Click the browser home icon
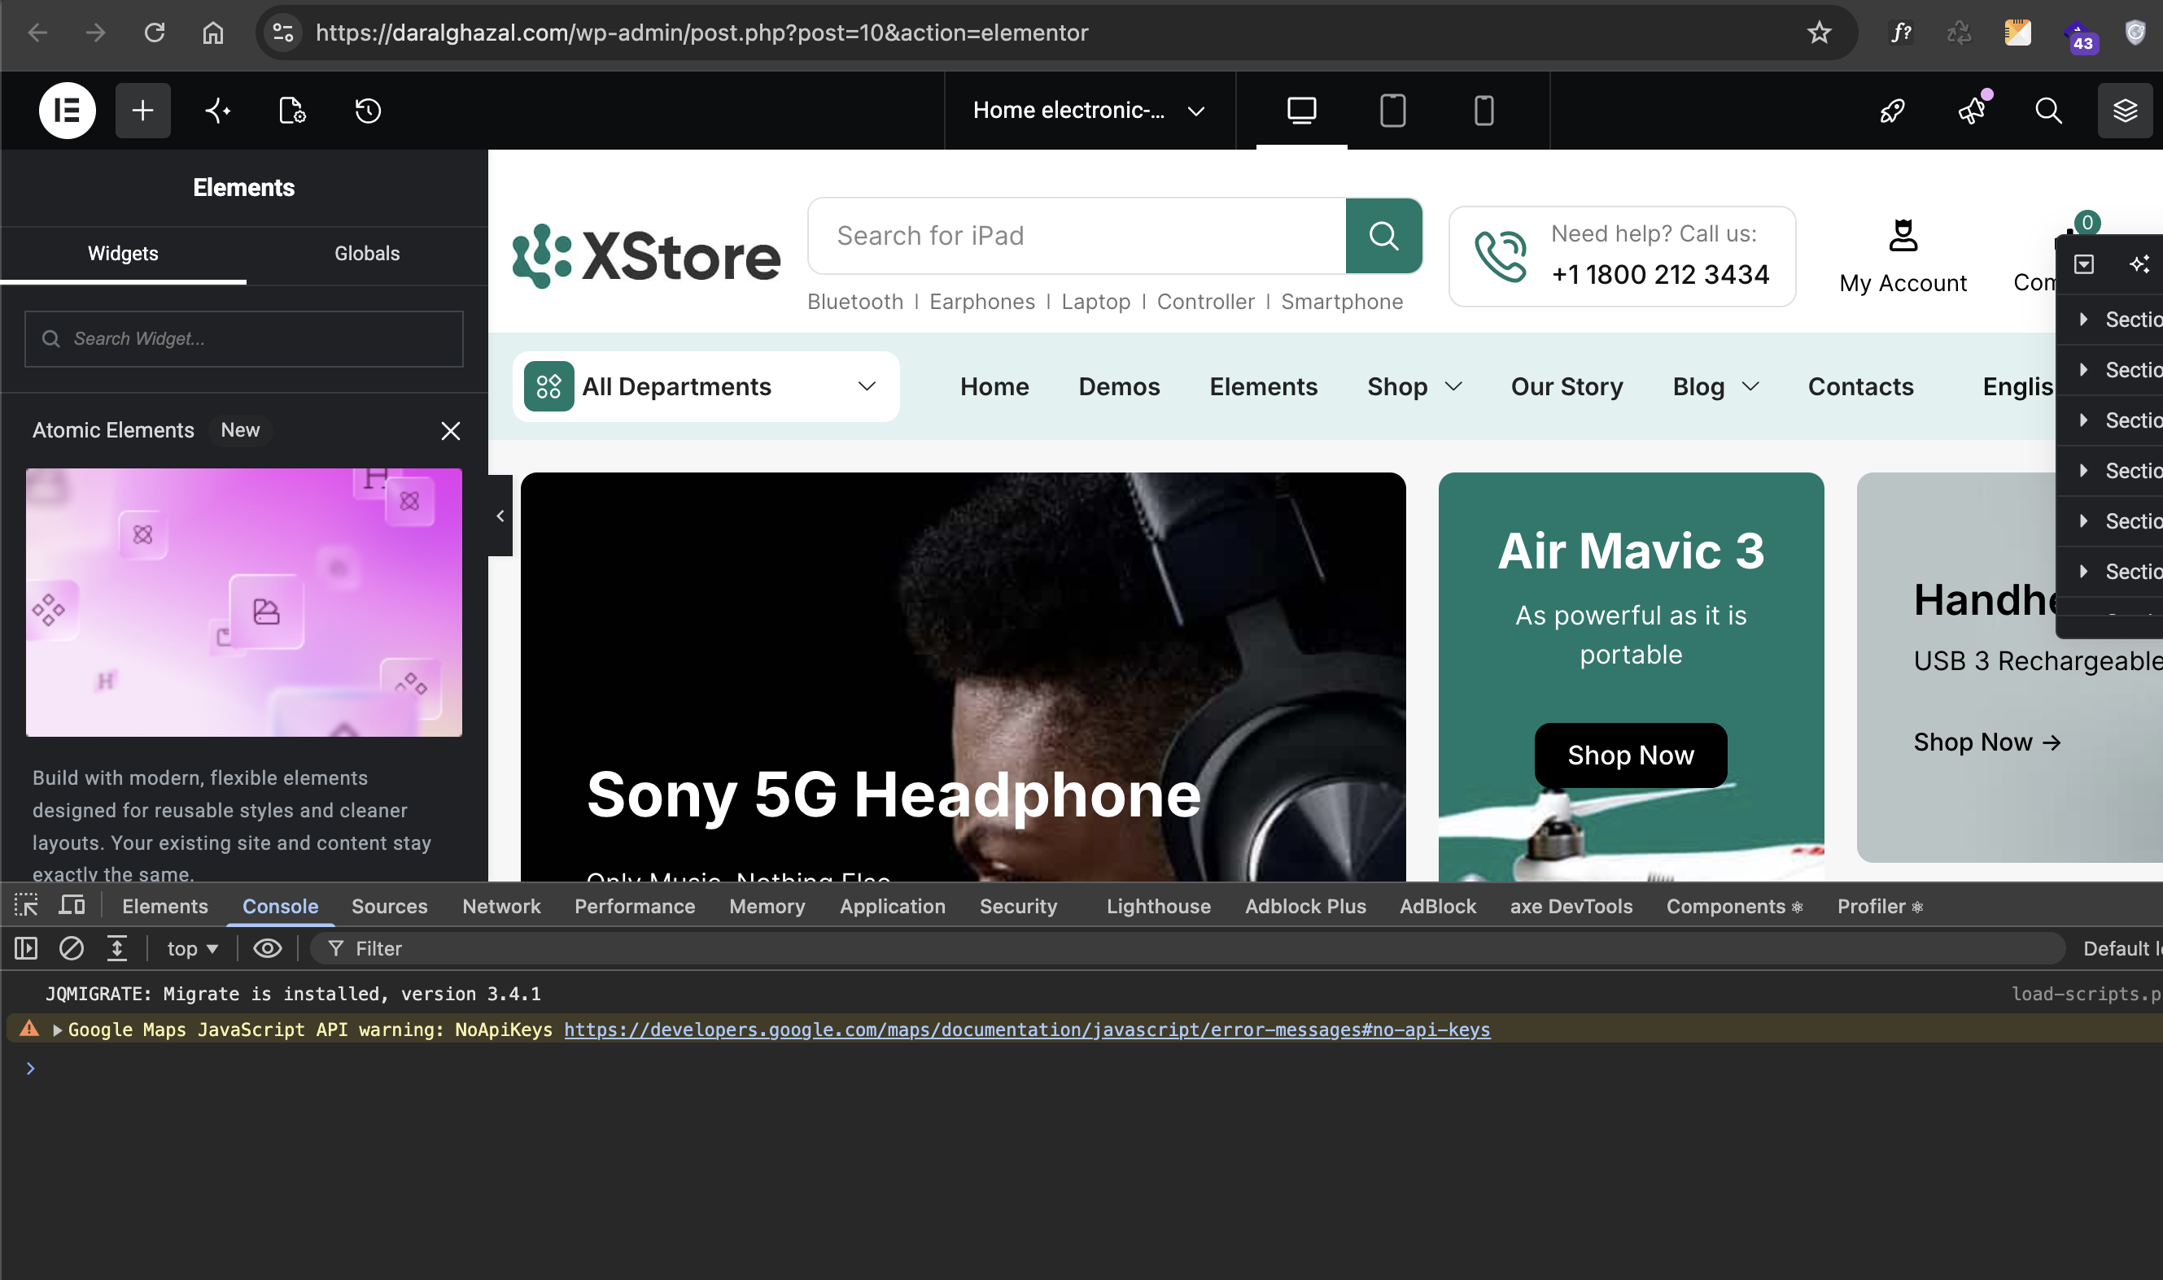Image resolution: width=2163 pixels, height=1280 pixels. [213, 33]
